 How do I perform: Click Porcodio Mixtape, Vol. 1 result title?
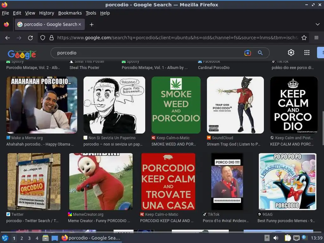(154, 68)
